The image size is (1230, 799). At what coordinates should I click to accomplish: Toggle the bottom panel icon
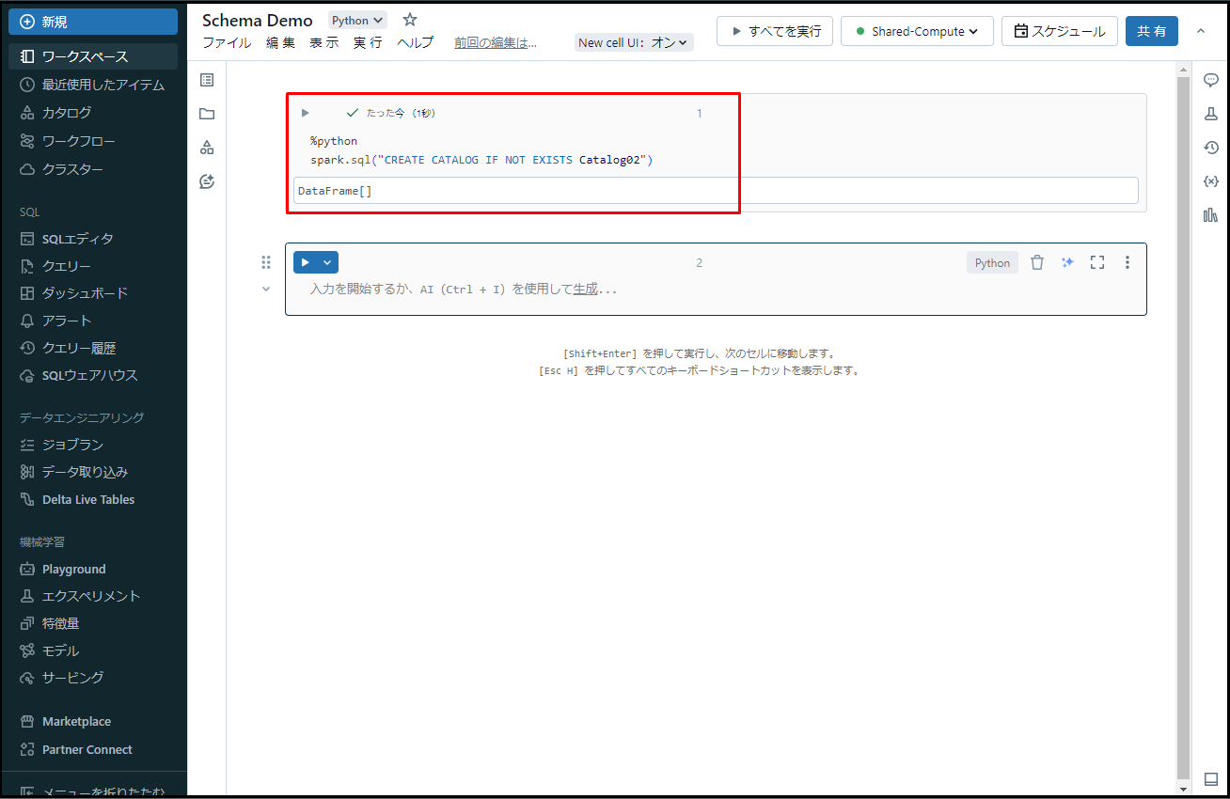[x=1211, y=779]
